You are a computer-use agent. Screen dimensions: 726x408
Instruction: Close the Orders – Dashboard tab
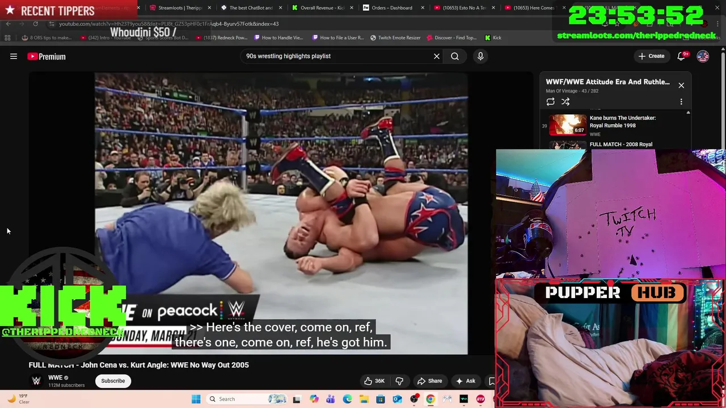coord(422,8)
